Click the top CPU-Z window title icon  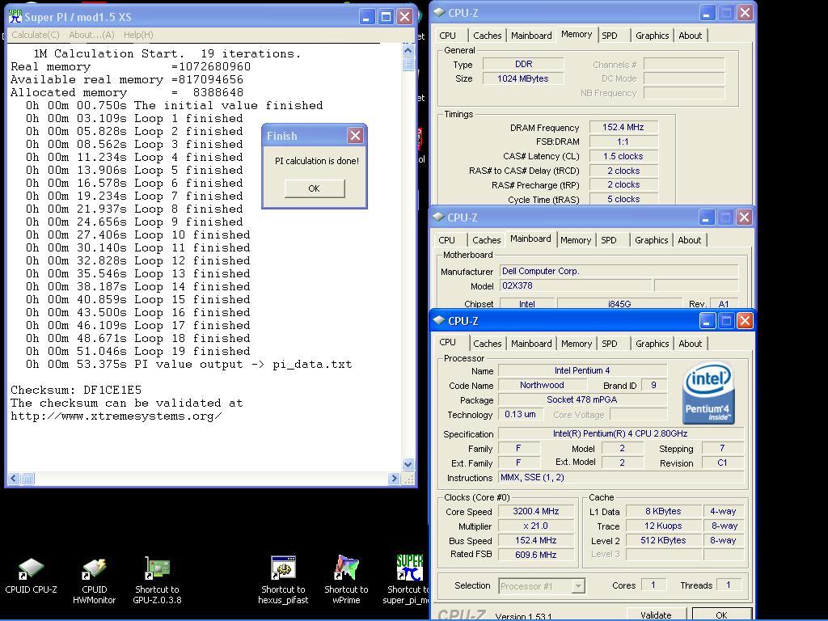[438, 11]
